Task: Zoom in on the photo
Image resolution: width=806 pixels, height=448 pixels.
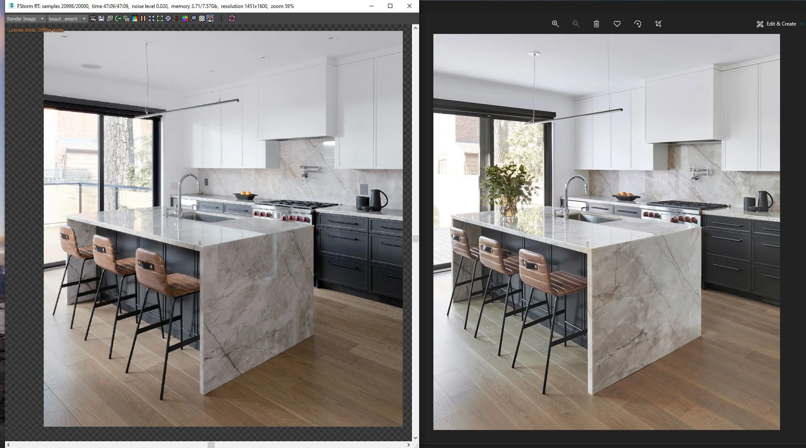Action: 555,24
